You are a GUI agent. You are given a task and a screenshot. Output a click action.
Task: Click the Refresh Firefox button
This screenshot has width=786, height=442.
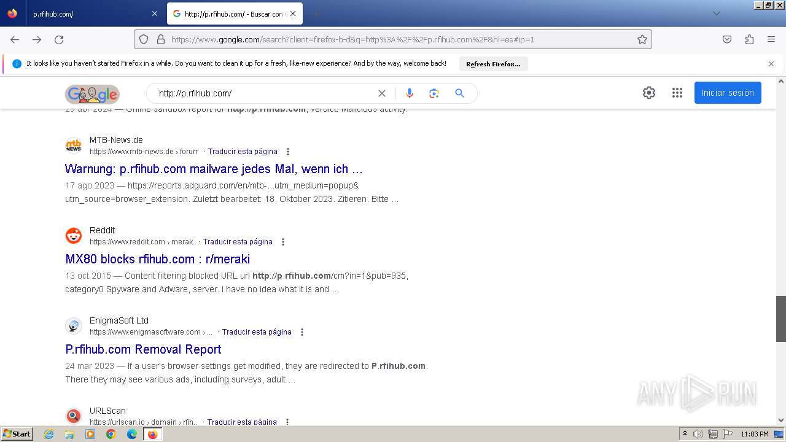click(493, 64)
